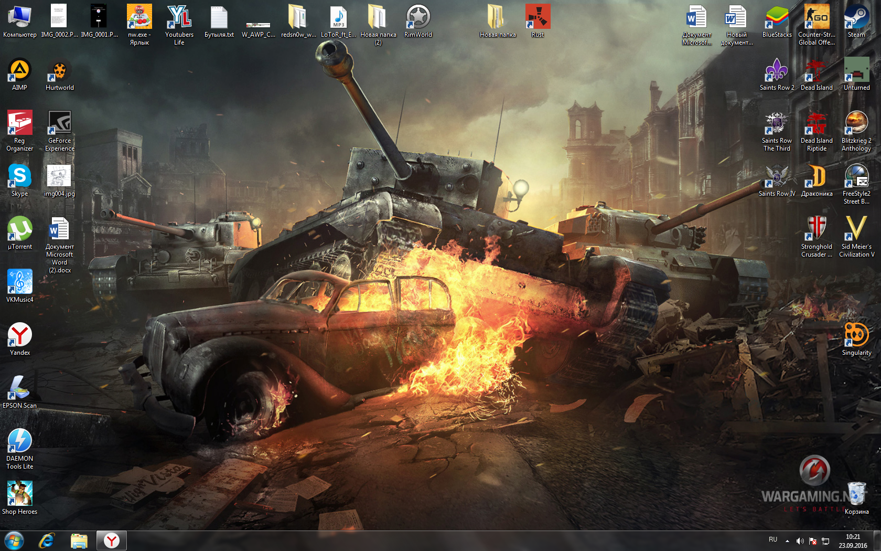Select Документ Microsoft Word (2).docx file

coord(59,245)
